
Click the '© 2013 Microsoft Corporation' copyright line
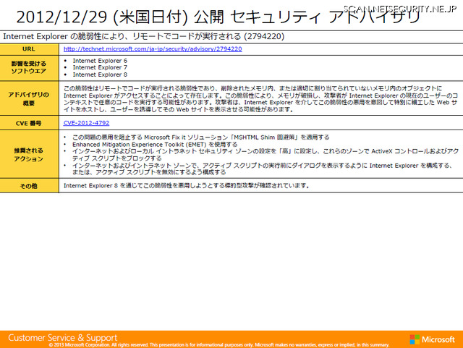click(218, 345)
